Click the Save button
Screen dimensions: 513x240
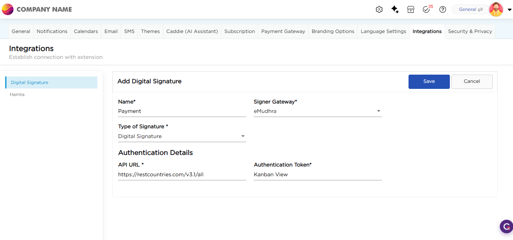pyautogui.click(x=429, y=81)
